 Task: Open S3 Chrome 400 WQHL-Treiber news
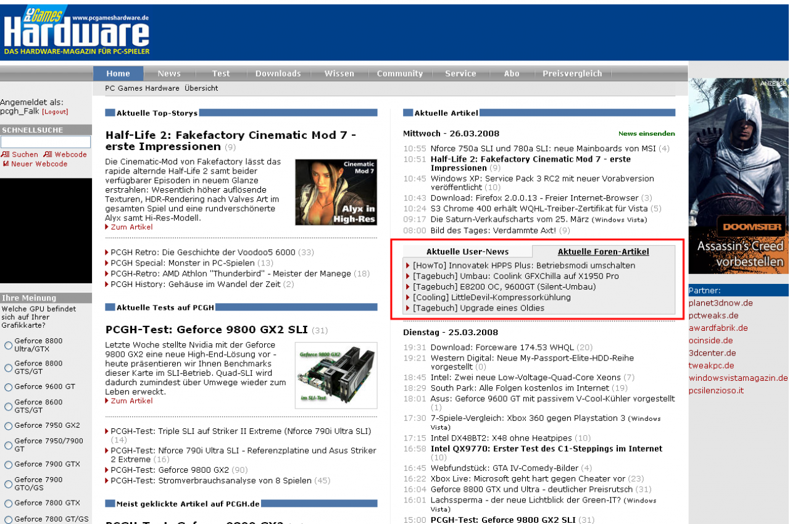[x=540, y=209]
